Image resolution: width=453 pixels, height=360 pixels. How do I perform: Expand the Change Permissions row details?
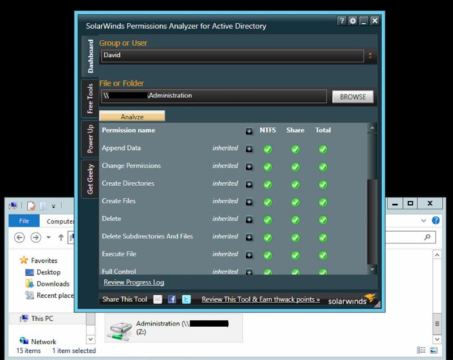click(249, 166)
